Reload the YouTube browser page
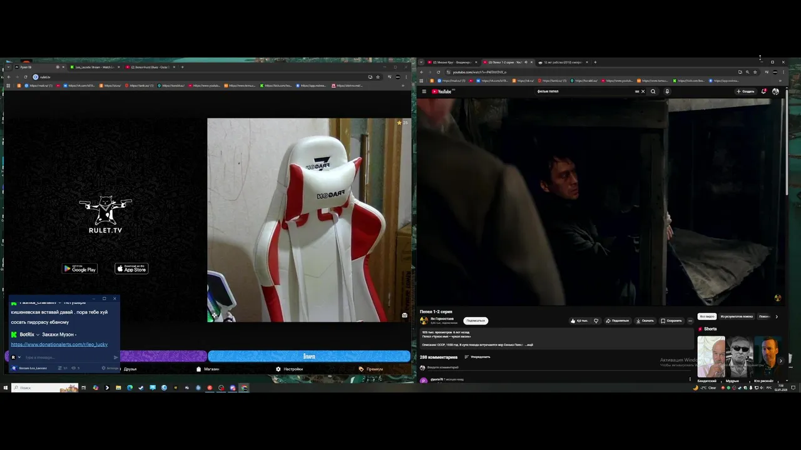The image size is (801, 450). 438,72
